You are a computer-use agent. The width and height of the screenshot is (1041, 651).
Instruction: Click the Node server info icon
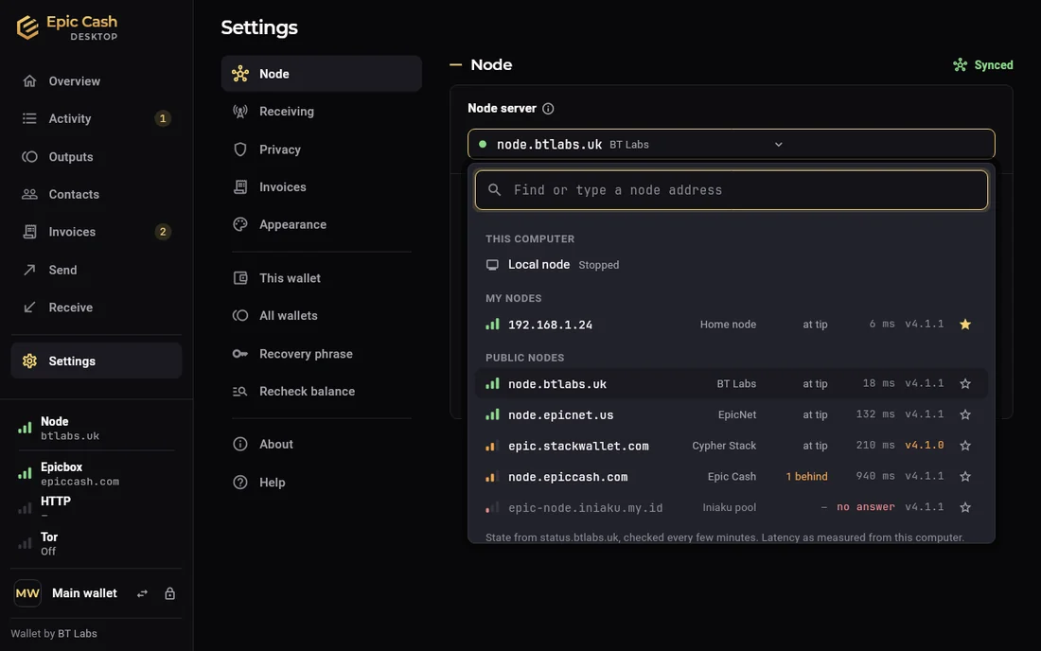click(548, 109)
